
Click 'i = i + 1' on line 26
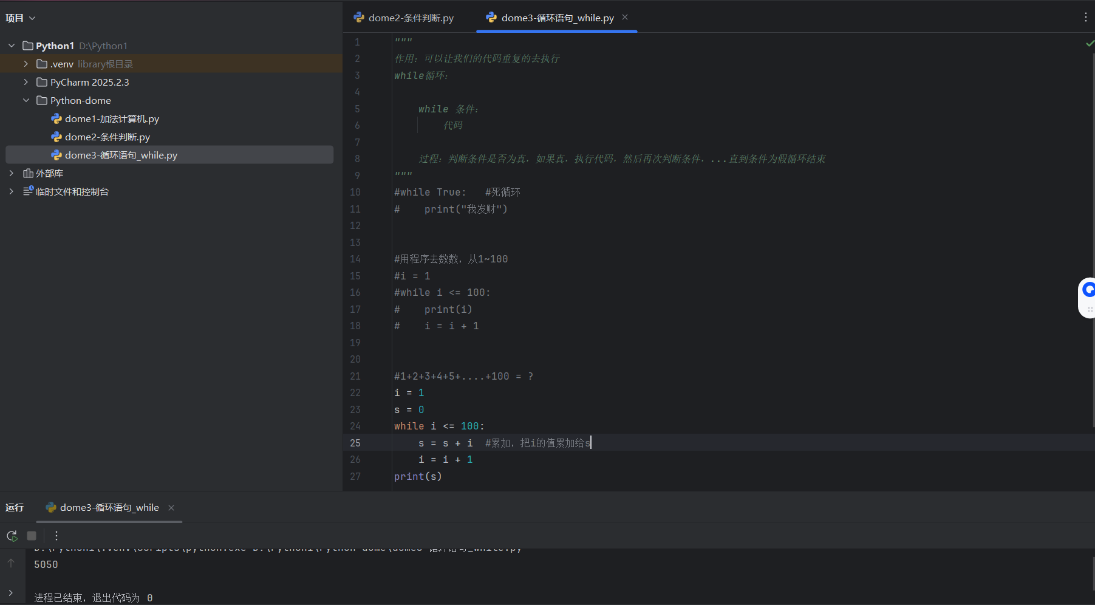445,460
